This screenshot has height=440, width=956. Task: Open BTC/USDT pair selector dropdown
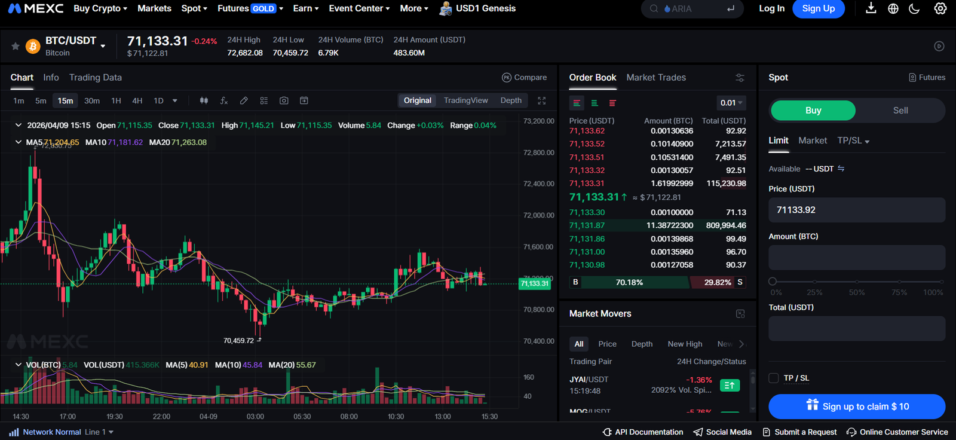[x=103, y=46]
